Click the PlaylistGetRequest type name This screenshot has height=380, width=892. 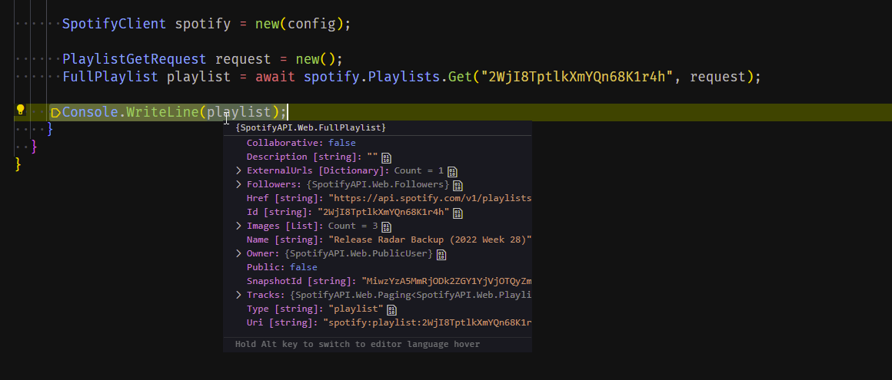135,59
